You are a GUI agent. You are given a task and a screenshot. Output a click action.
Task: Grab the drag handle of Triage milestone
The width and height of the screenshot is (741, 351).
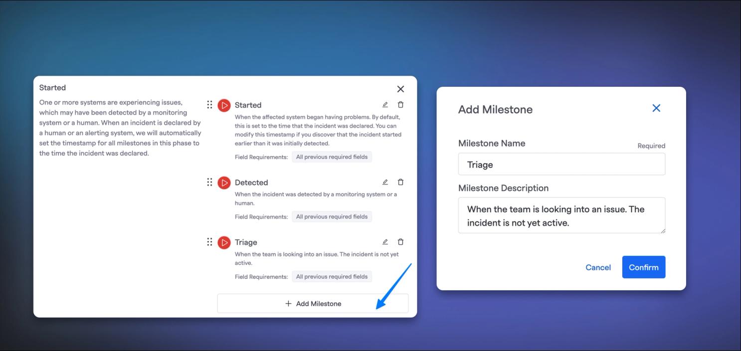(209, 242)
